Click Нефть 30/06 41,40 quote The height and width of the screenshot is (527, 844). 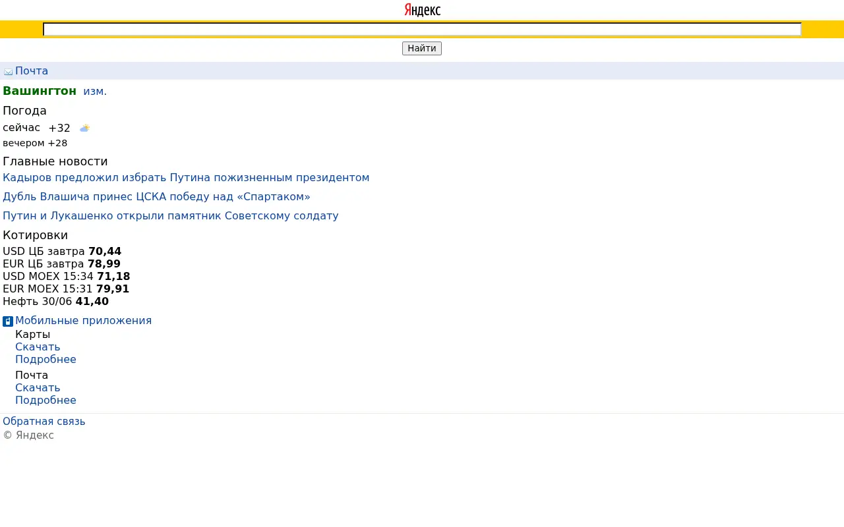tap(55, 301)
